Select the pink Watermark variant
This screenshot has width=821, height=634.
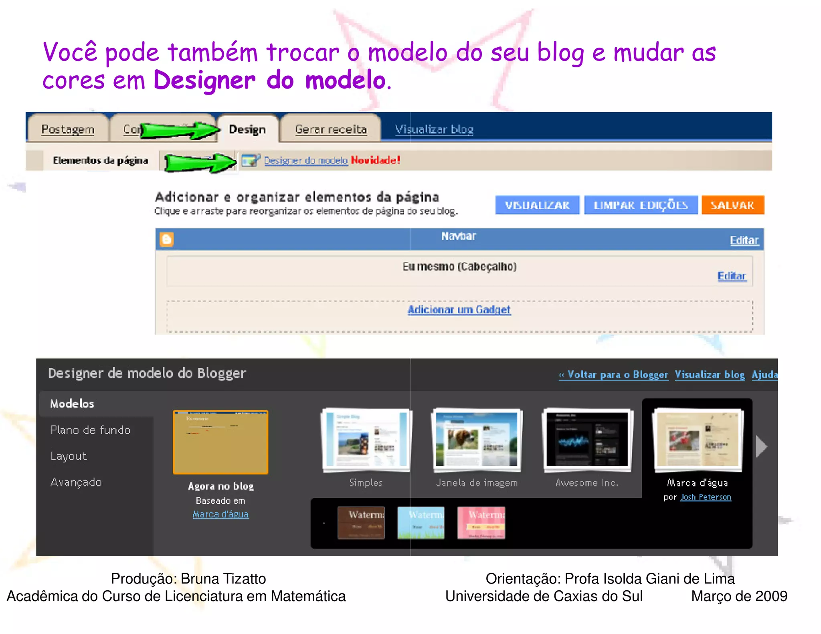pyautogui.click(x=481, y=523)
